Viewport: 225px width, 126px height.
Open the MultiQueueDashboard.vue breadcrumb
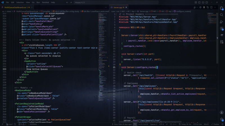26,11
